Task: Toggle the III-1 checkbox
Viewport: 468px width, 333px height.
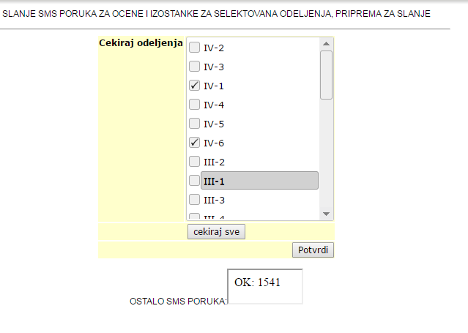Action: tap(195, 181)
